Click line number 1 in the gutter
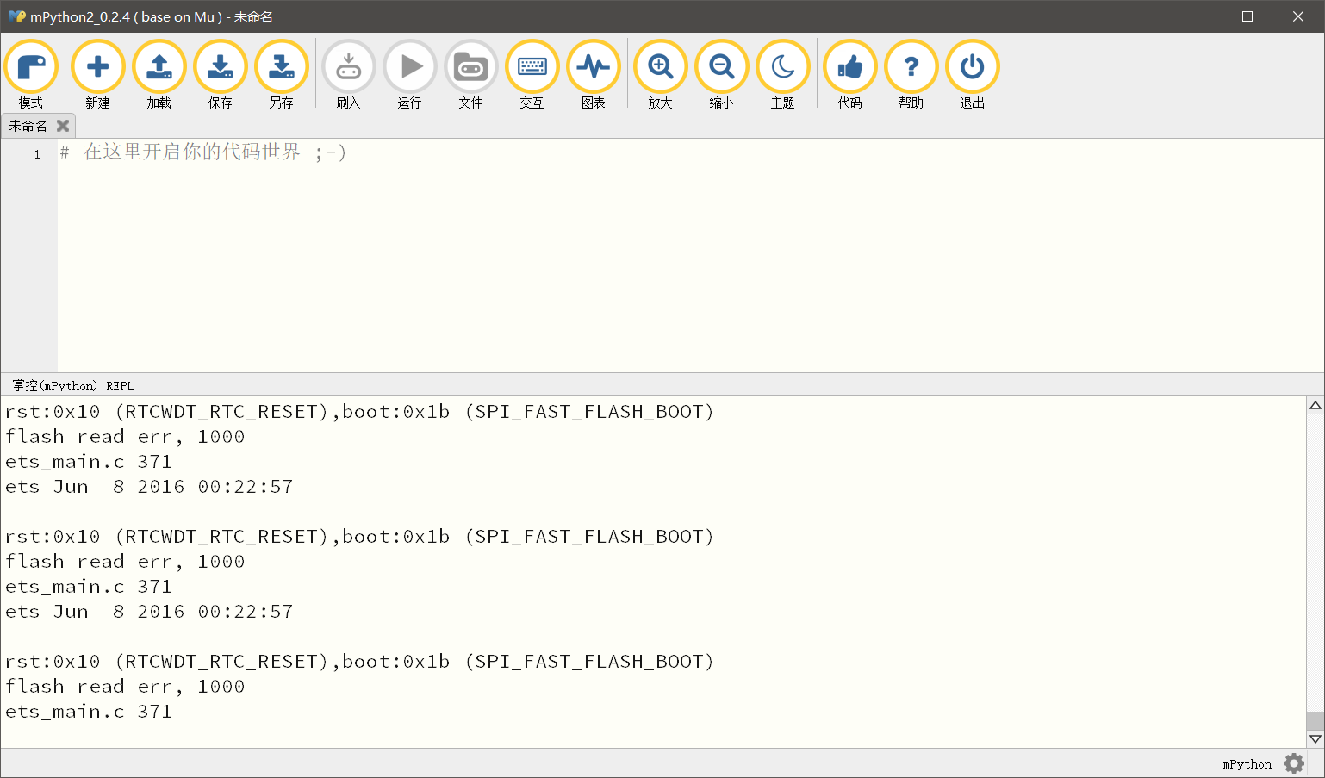 37,154
